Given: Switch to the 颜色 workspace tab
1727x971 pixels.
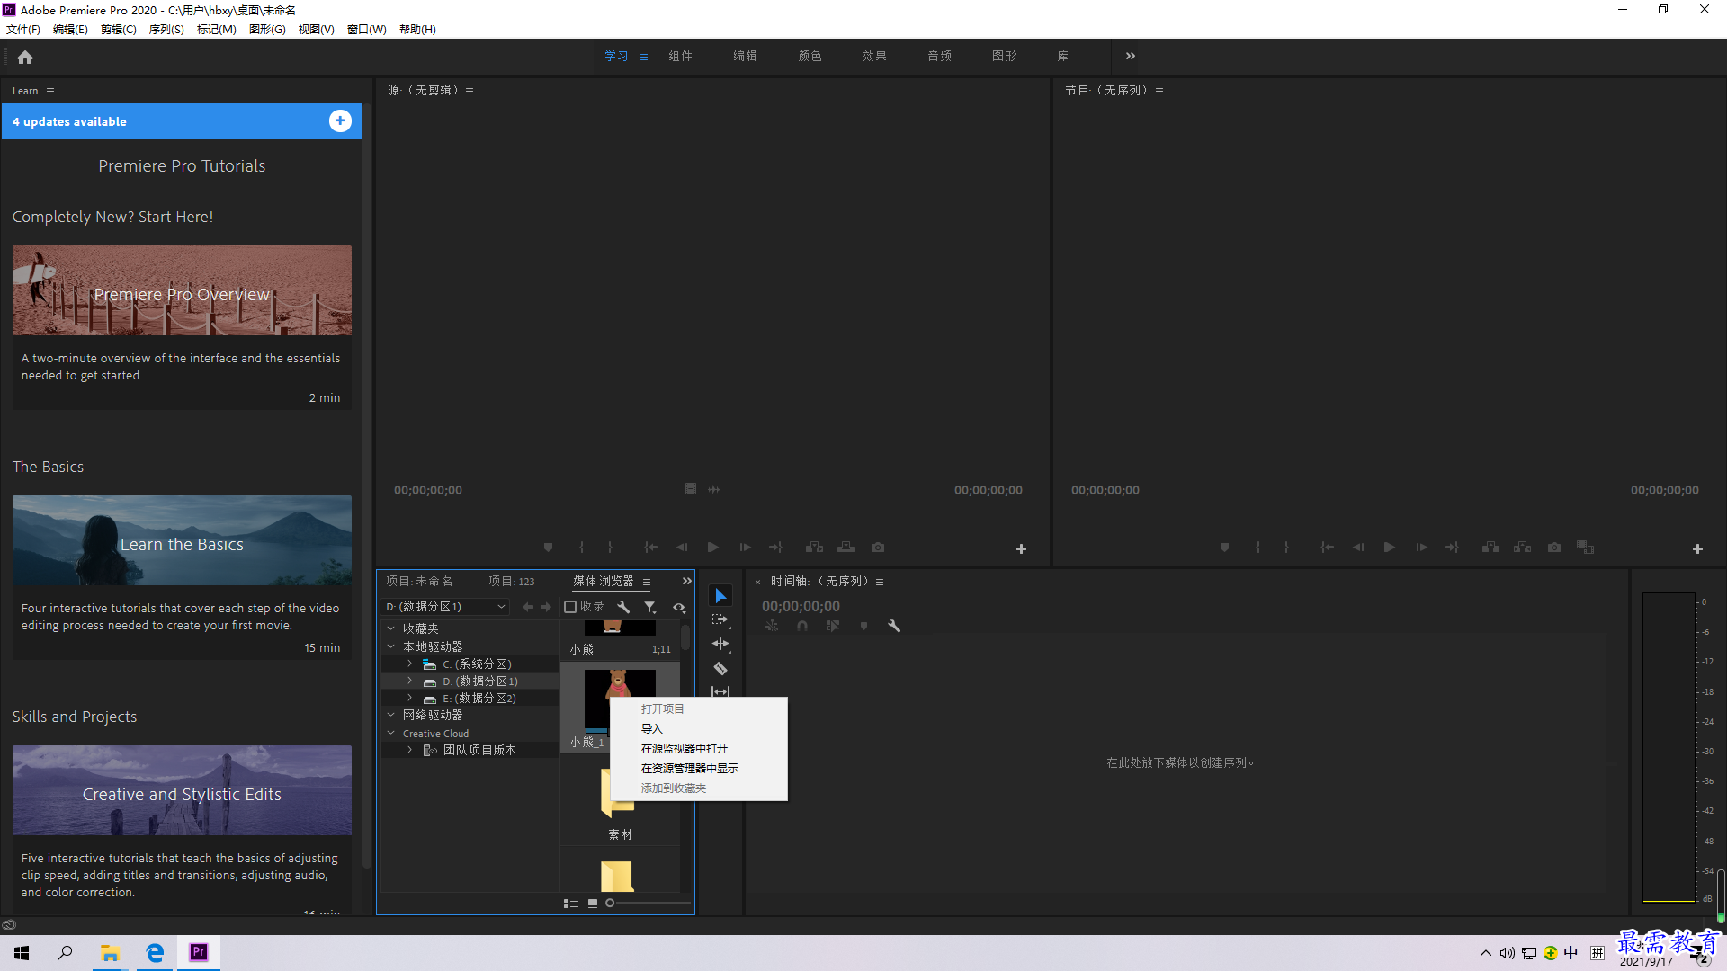Looking at the screenshot, I should pos(810,56).
